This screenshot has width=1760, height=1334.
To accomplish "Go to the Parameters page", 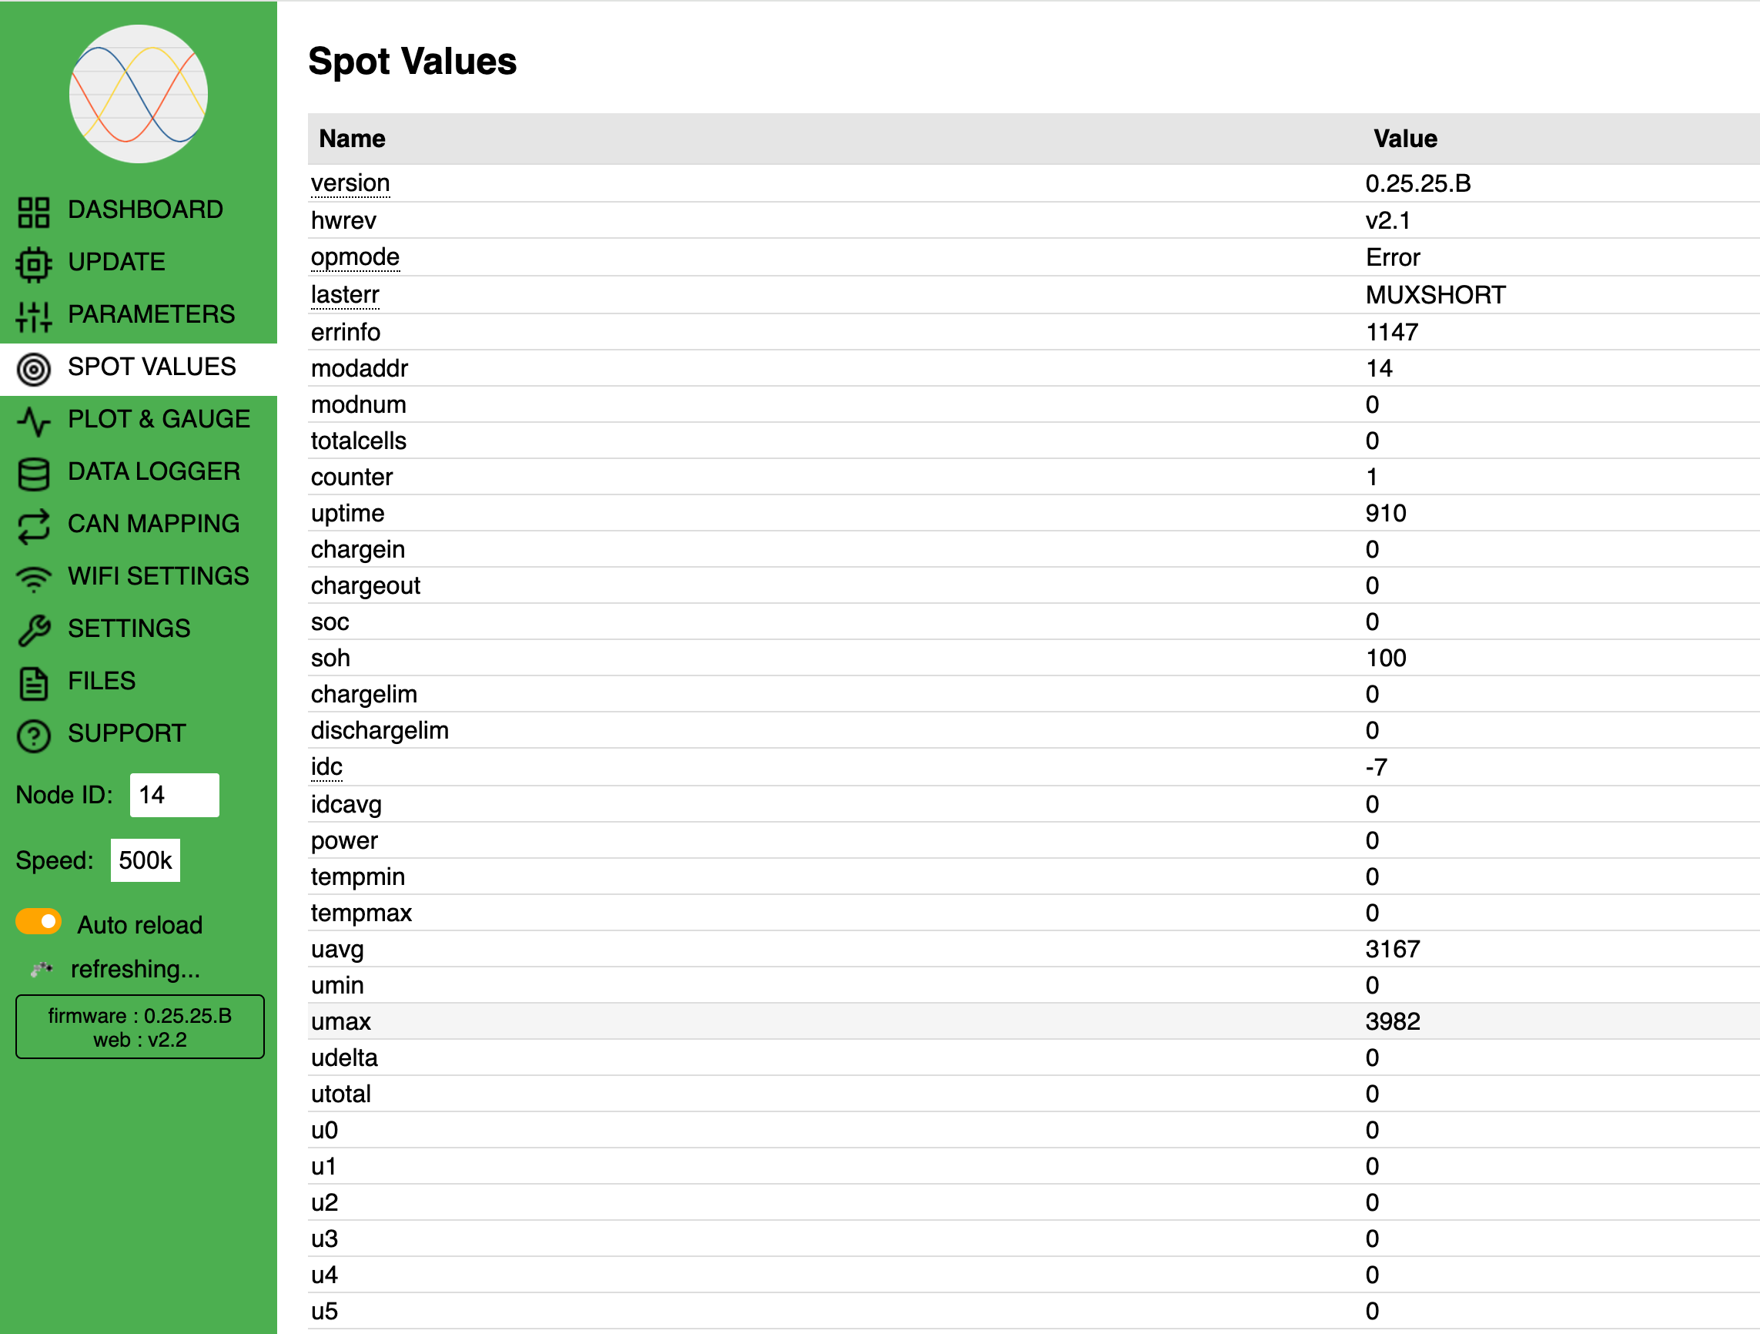I will [151, 314].
